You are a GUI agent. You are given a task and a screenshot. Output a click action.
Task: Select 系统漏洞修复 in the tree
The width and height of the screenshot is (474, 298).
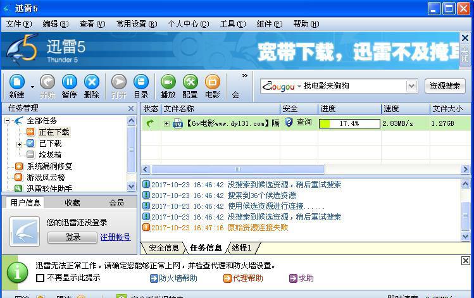(49, 166)
